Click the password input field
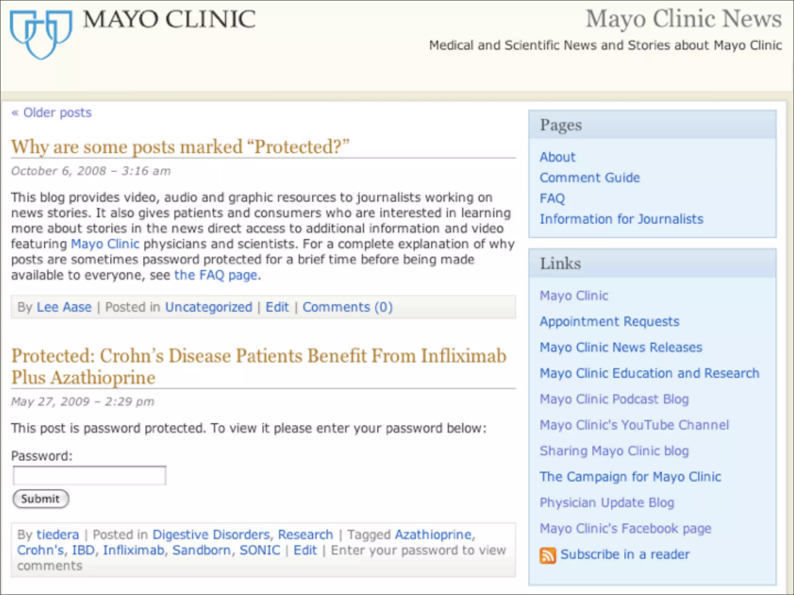The height and width of the screenshot is (595, 794). click(x=90, y=475)
